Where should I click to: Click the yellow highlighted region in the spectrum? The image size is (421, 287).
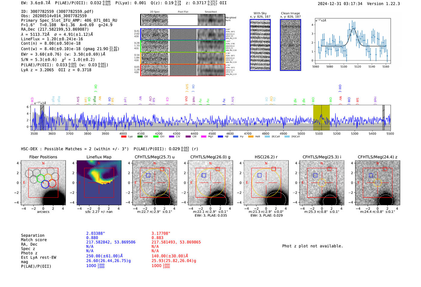tap(321, 117)
